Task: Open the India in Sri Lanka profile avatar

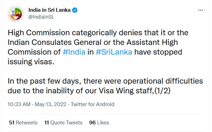Action: coord(16,14)
